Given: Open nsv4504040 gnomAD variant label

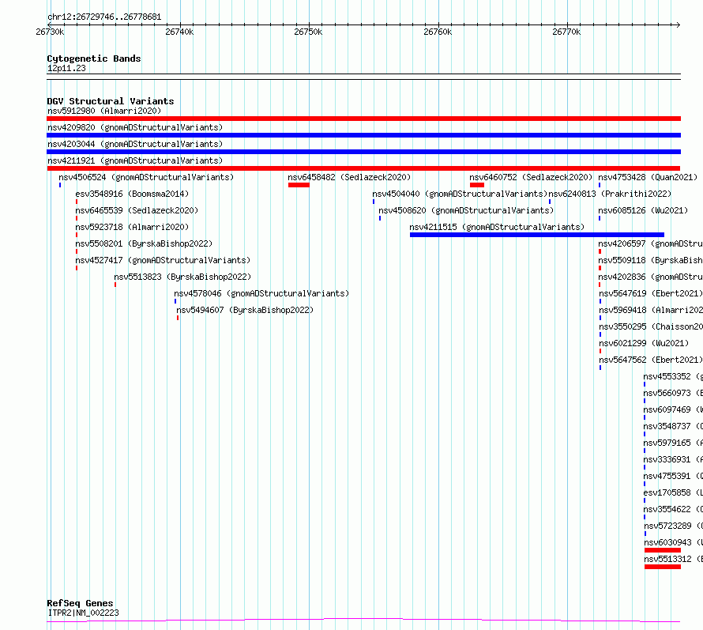Looking at the screenshot, I should point(460,194).
